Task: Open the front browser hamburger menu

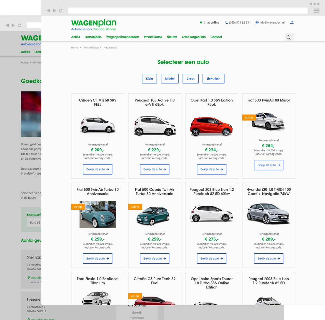Action: click(316, 11)
